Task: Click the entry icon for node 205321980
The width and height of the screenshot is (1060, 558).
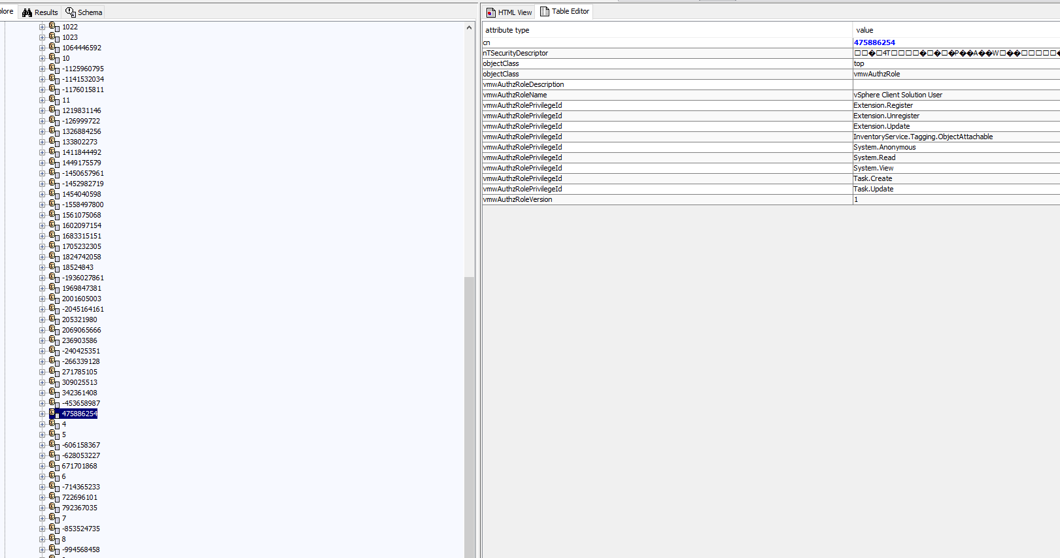Action: coord(54,320)
